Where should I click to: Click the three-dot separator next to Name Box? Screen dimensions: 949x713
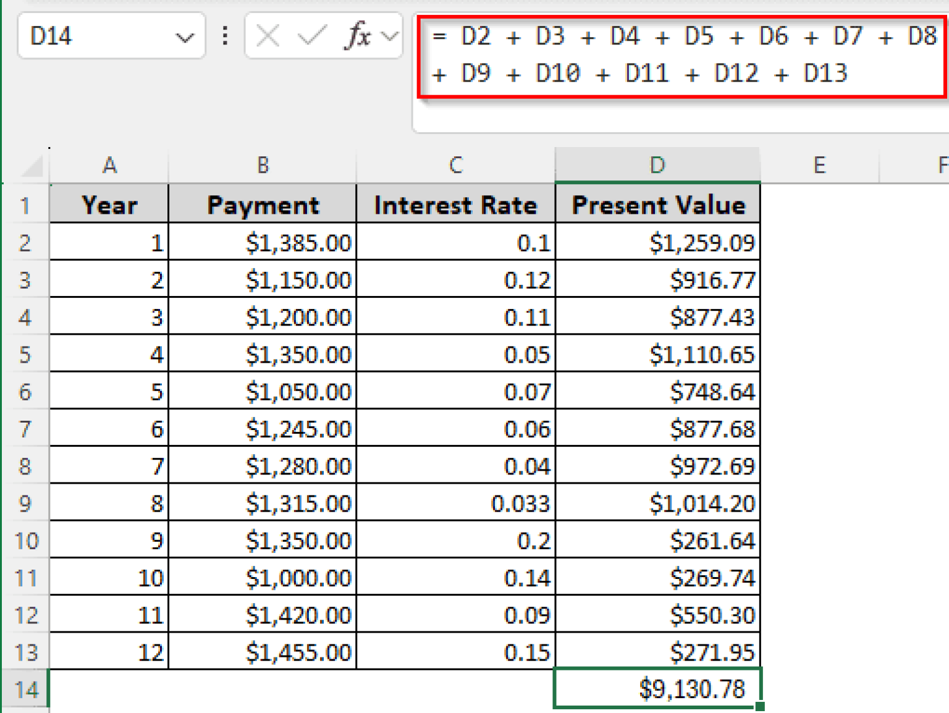coord(224,35)
